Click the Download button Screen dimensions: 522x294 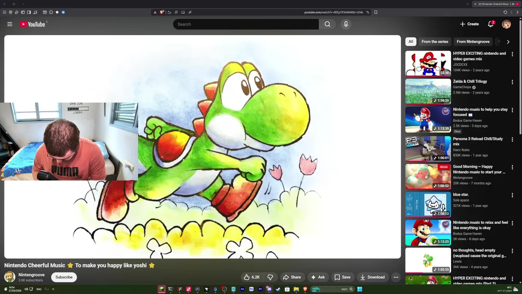pos(372,277)
